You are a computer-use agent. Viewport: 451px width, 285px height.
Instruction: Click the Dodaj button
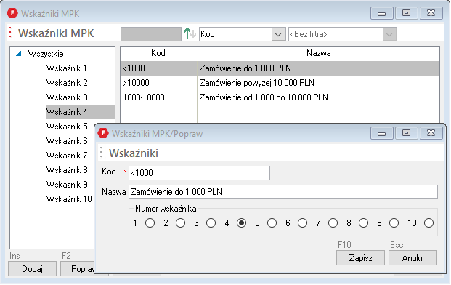[x=32, y=269]
